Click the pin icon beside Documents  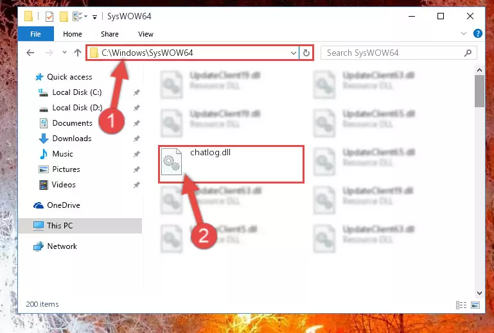137,123
